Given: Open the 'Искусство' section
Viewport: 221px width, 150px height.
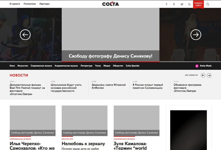Looking at the screenshot, I should (23, 66).
